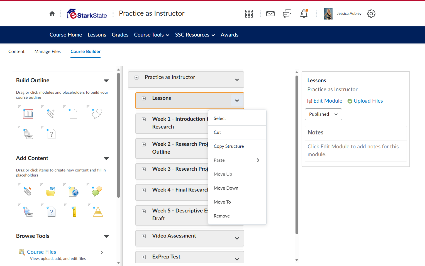
Task: Open the Published status dropdown
Action: click(323, 114)
